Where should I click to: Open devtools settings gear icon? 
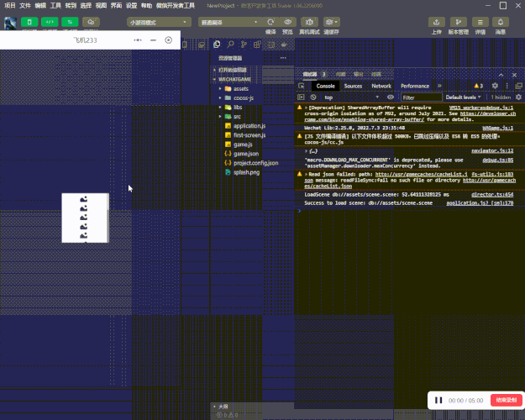495,86
